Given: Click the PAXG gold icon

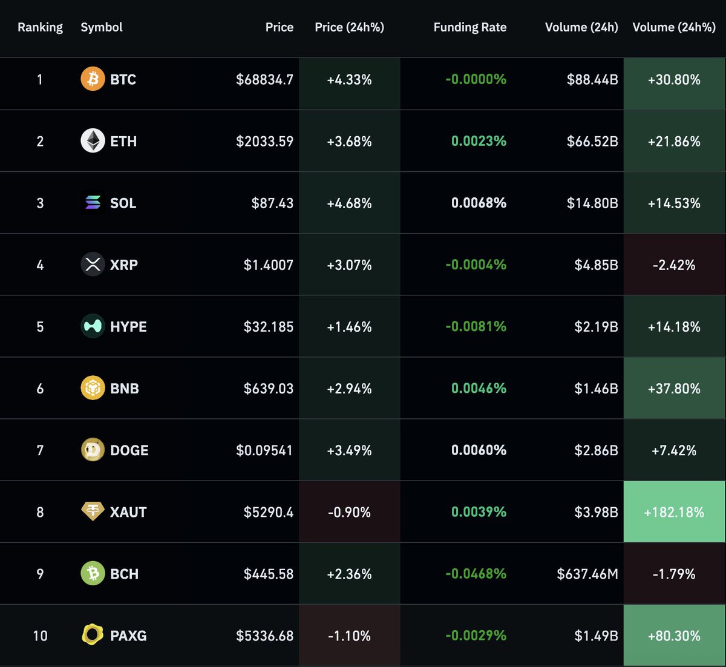Looking at the screenshot, I should tap(93, 635).
